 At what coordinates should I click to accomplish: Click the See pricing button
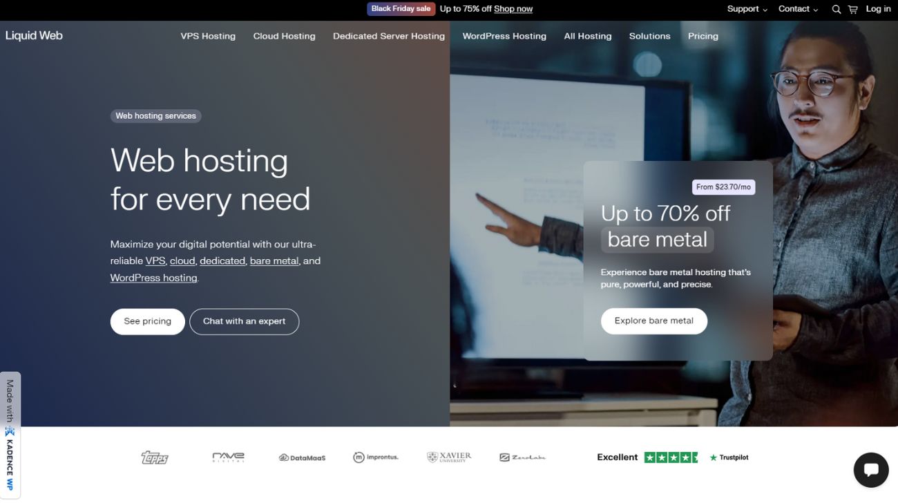point(147,321)
